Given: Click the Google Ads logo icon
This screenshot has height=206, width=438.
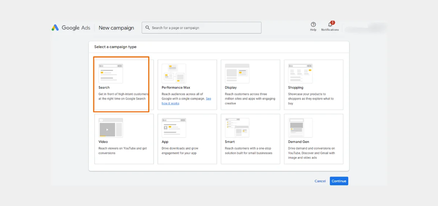Looking at the screenshot, I should coord(55,28).
